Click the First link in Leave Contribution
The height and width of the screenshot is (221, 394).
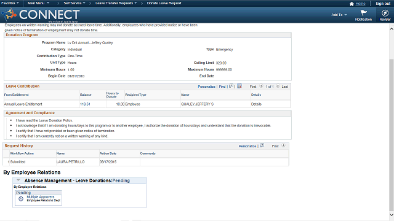click(x=253, y=87)
